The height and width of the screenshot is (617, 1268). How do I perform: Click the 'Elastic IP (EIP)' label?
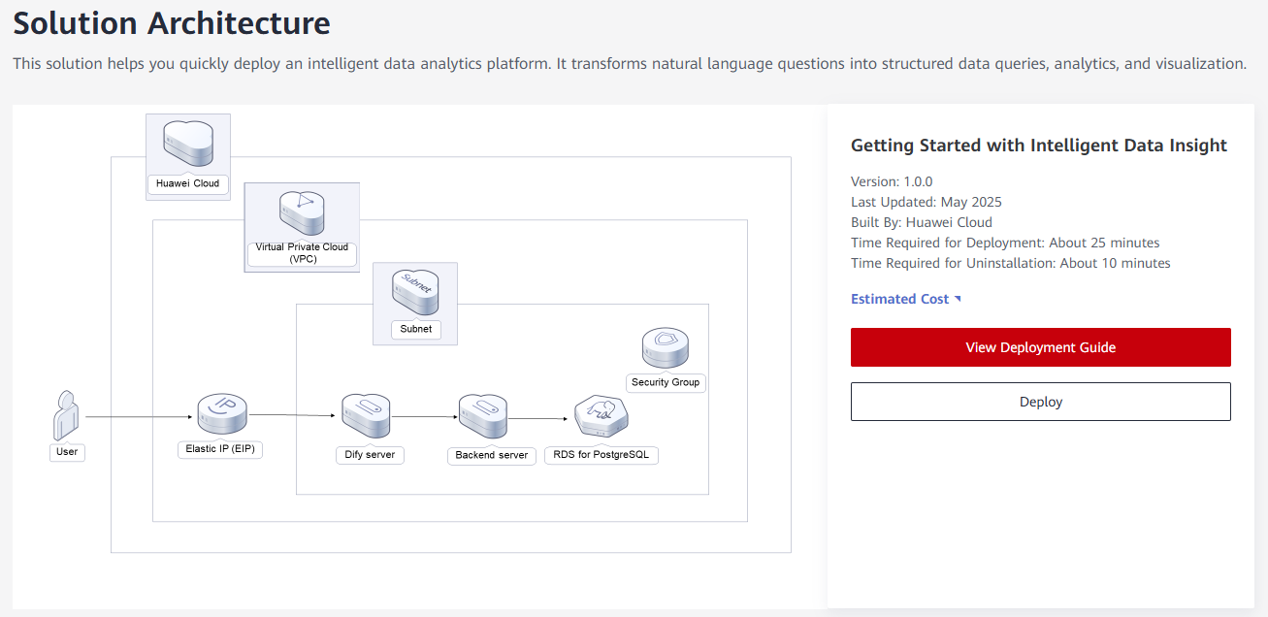[220, 449]
